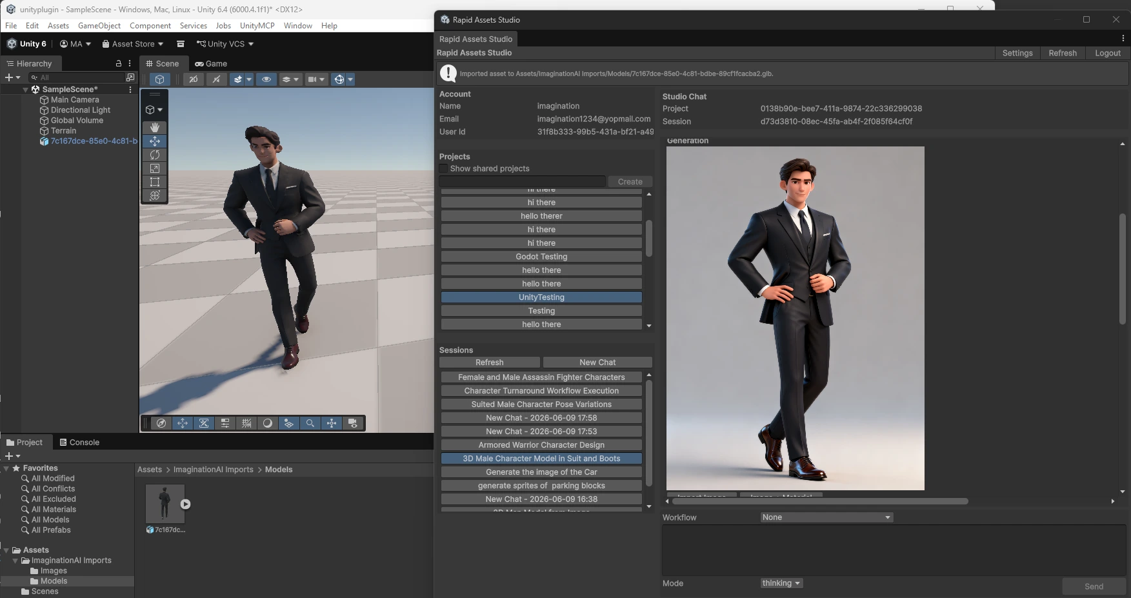Toggle 2D view mode in Scene
This screenshot has height=598, width=1131.
click(x=193, y=79)
